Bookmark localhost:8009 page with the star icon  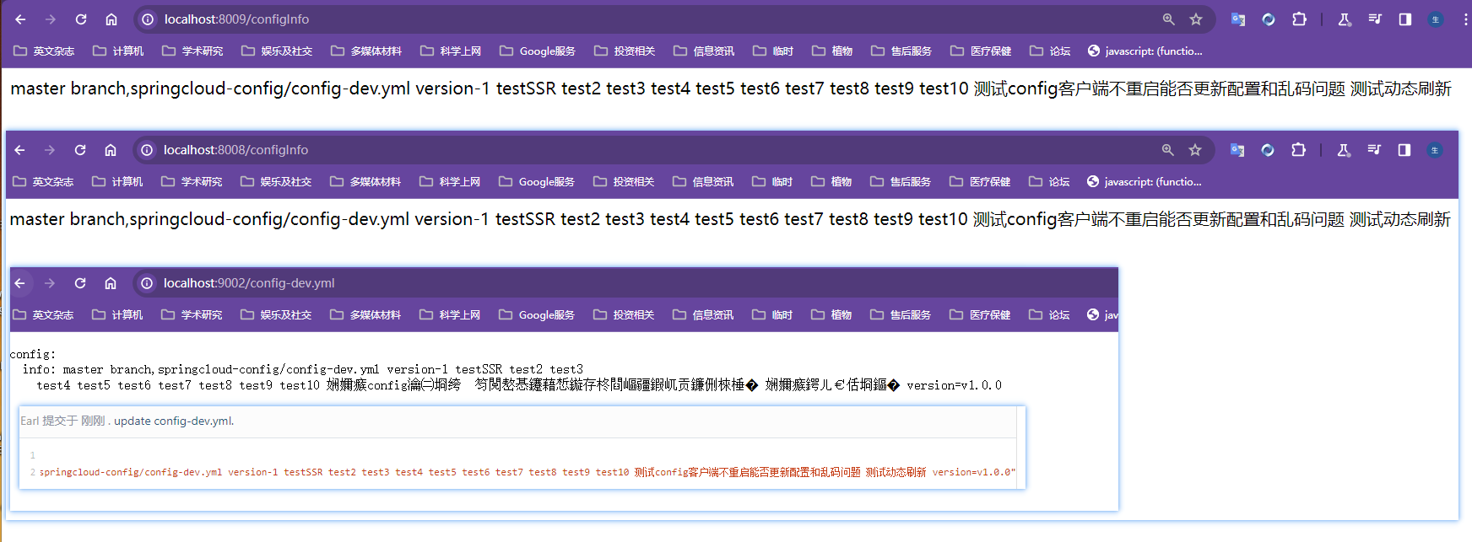coord(1196,19)
